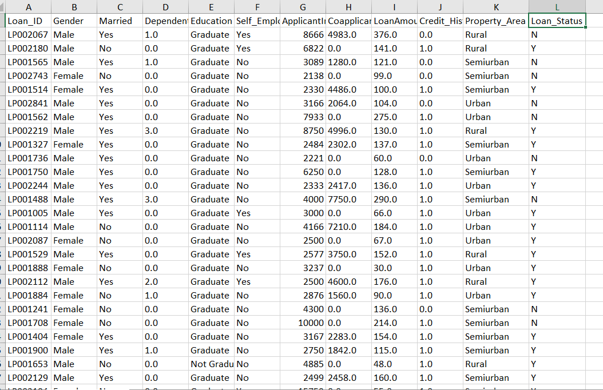The image size is (603, 390).
Task: Select the Married column header C
Action: click(120, 7)
